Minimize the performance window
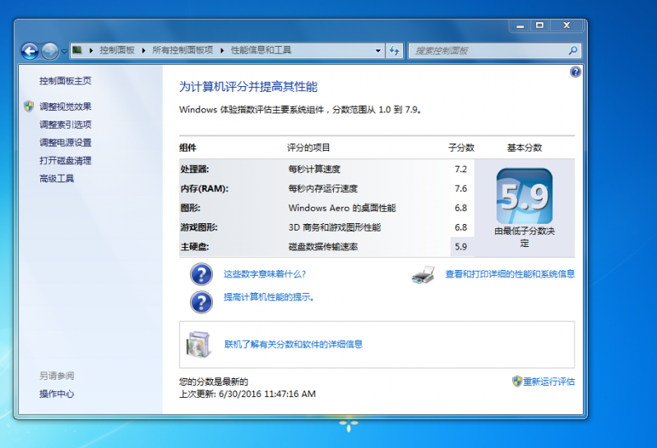 click(520, 25)
